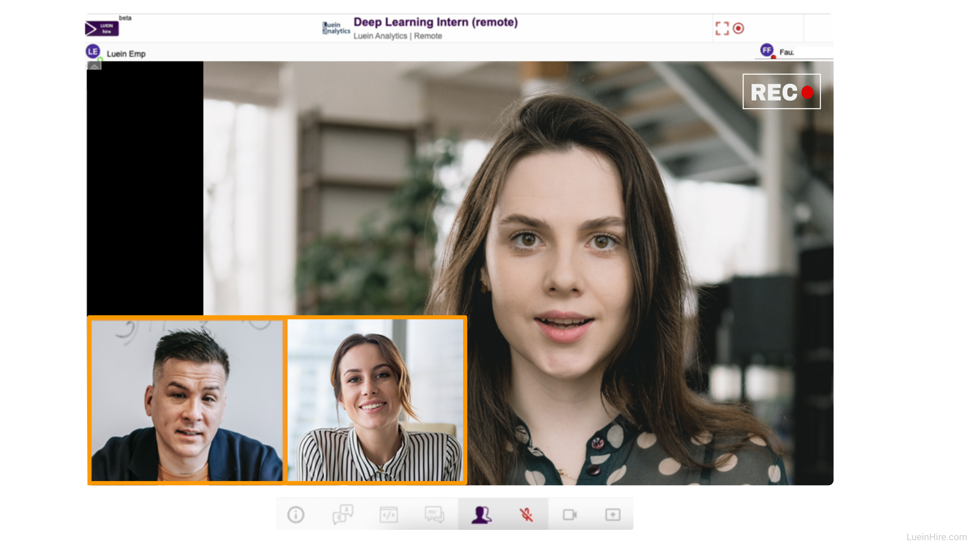This screenshot has height=546, width=971.
Task: Toggle the red recording button in the header
Action: [738, 29]
